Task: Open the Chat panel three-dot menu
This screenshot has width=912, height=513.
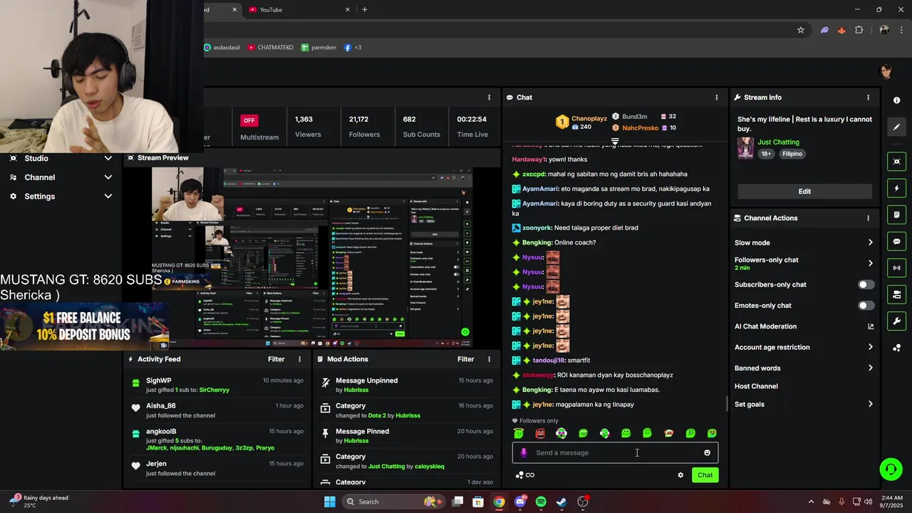Action: coord(717,98)
